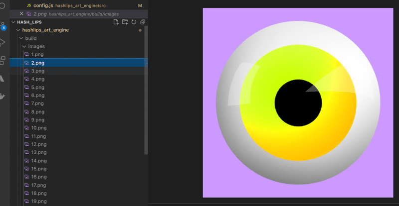Click the explorer vertical scrollbar

tap(146, 90)
